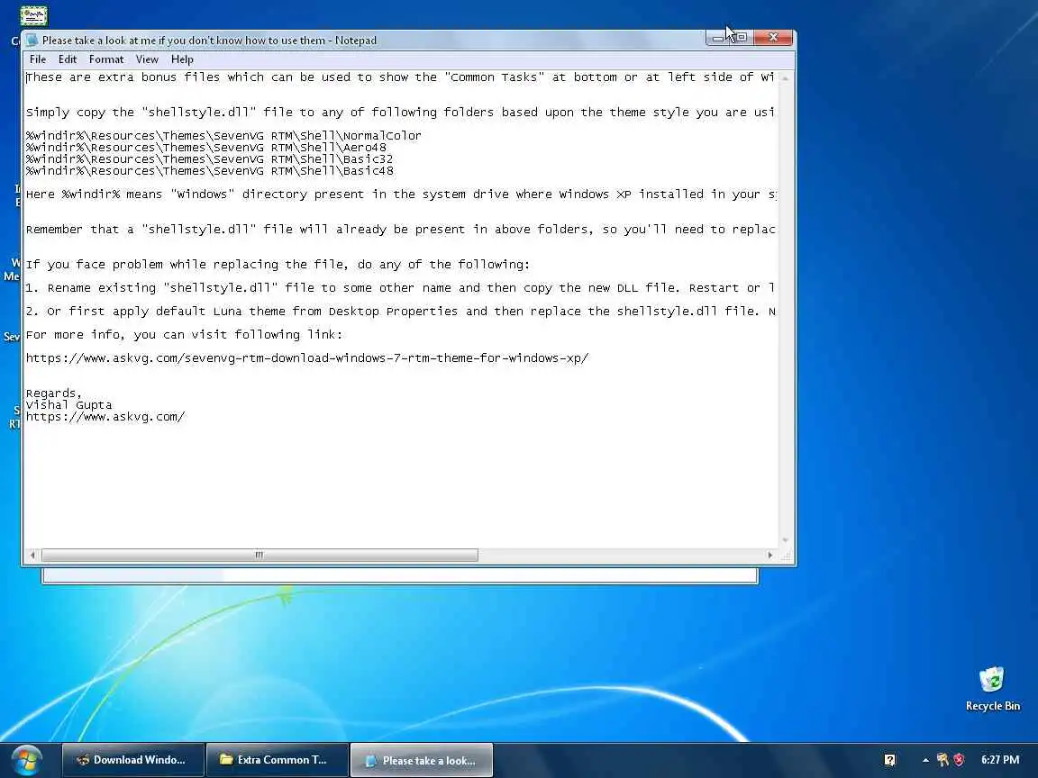Click the horizontal scrollbar right arrow

pyautogui.click(x=769, y=555)
